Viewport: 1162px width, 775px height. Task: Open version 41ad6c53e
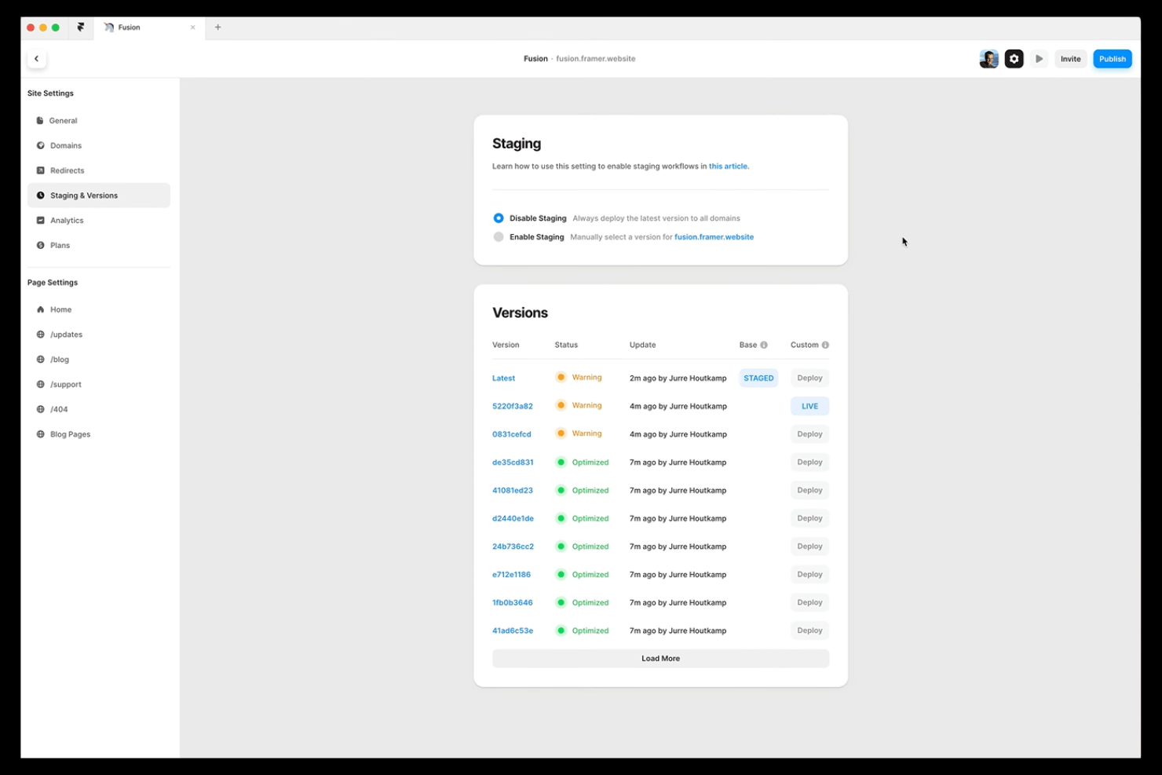click(x=513, y=631)
